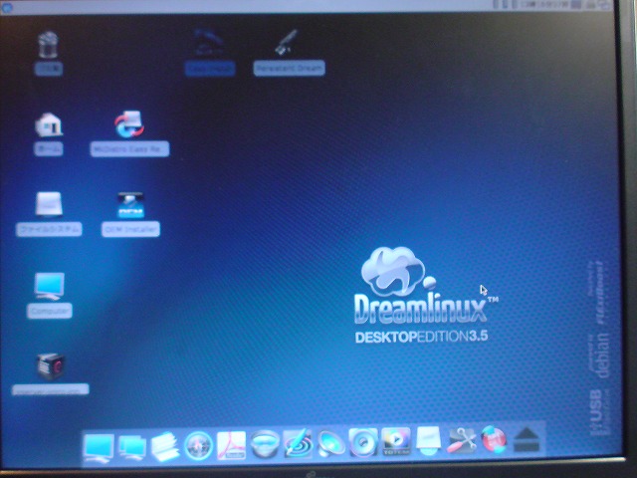This screenshot has height=478, width=637.
Task: Open the stacked papers icon in the dock
Action: click(165, 447)
